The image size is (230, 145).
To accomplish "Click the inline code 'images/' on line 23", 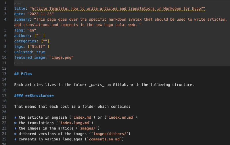I will pos(88,128).
